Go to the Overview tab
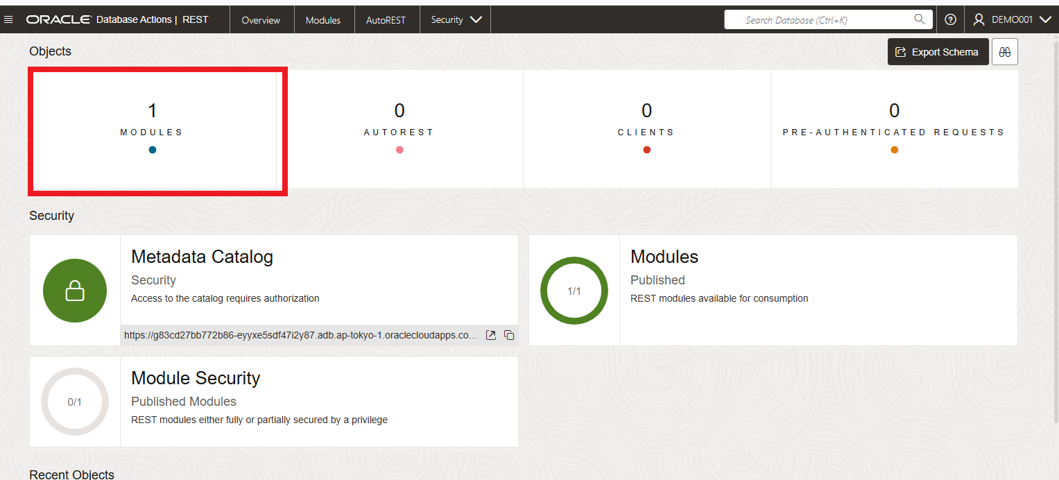Viewport: 1059px width, 480px height. pos(261,20)
